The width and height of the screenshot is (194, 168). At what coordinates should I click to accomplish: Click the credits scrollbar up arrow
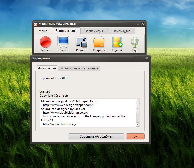pos(138,101)
